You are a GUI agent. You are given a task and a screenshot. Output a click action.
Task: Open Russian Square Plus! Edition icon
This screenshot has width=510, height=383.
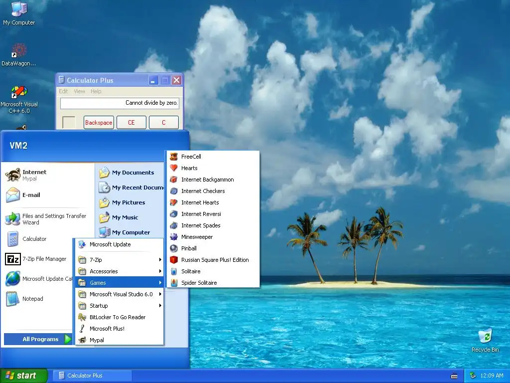click(174, 259)
